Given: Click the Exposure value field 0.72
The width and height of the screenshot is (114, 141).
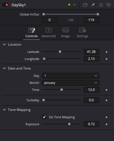Looking at the screenshot, I should click(x=91, y=124).
